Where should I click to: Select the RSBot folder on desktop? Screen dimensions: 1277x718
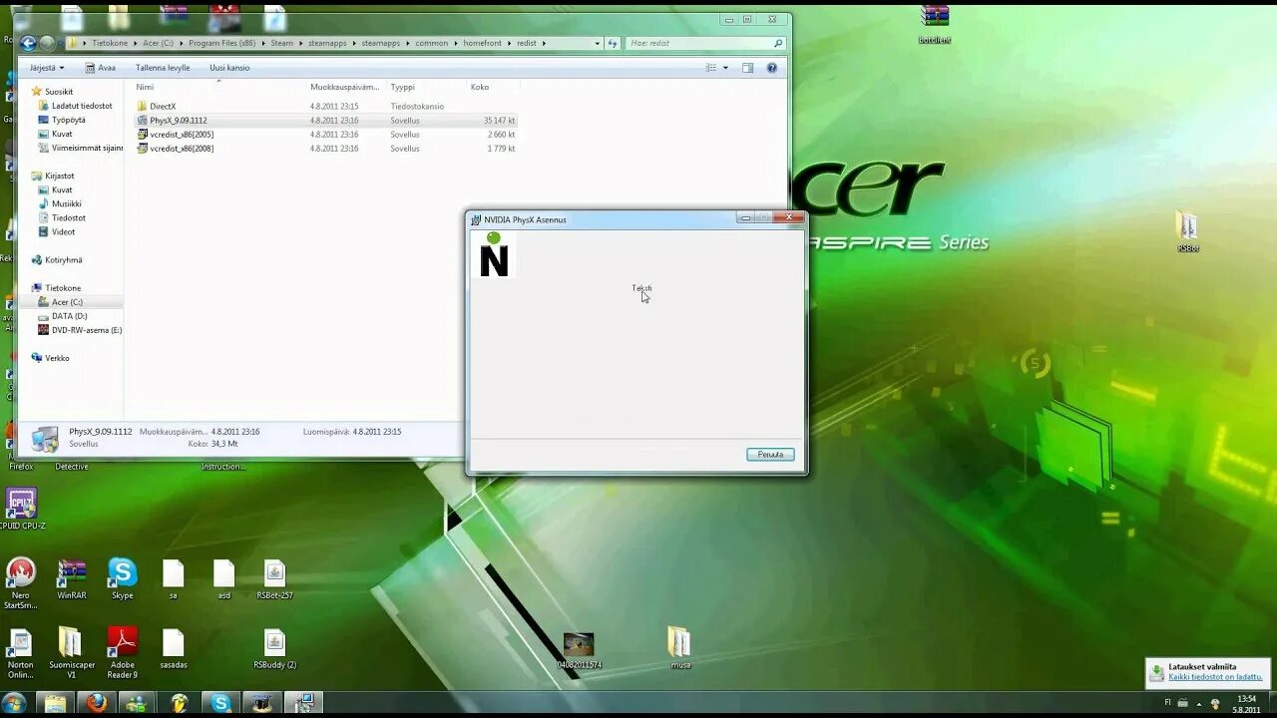pos(1187,232)
